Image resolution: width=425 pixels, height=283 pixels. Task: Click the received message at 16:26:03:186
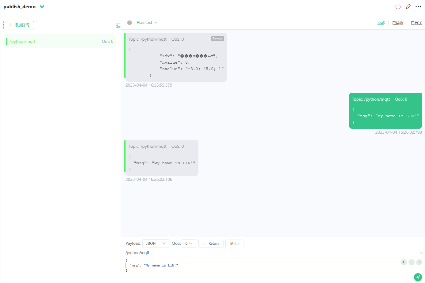161,158
